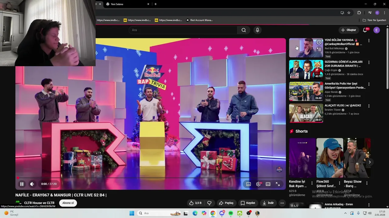
Task: Click the YouTube search field
Action: [183, 30]
